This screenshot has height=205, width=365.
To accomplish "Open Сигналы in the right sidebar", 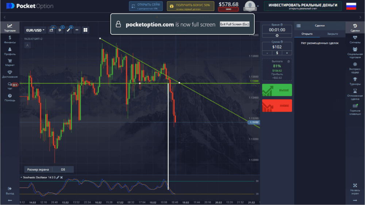I will pos(355,39).
